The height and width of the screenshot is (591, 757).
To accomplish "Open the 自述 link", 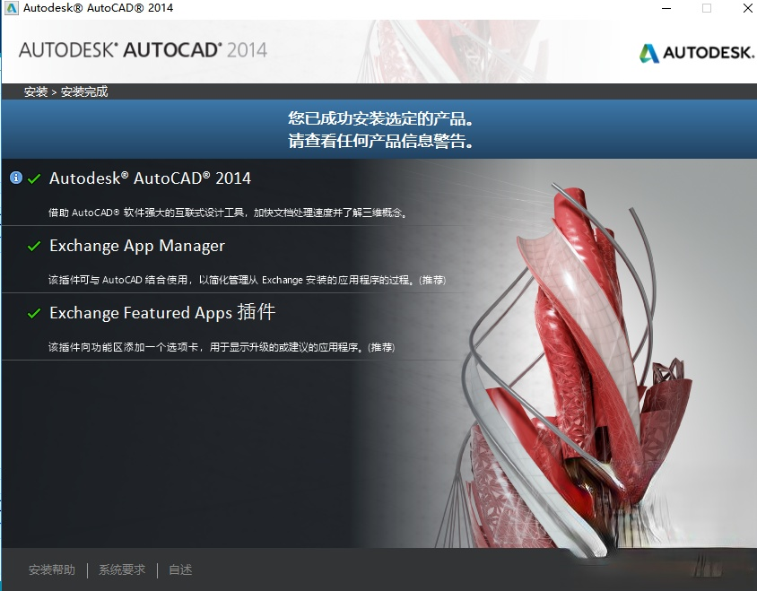I will (179, 569).
